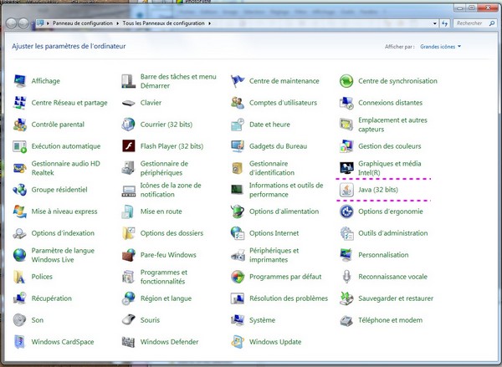This screenshot has height=367, width=502.
Task: Open the Personnalisation link
Action: 383,255
